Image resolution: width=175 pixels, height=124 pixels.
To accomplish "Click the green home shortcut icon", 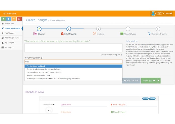I will coord(3,19).
